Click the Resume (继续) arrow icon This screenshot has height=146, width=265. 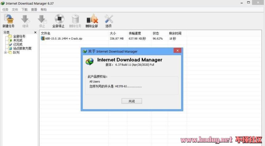pos(25,19)
